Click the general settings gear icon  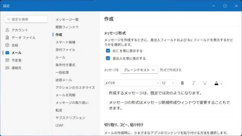(7, 45)
